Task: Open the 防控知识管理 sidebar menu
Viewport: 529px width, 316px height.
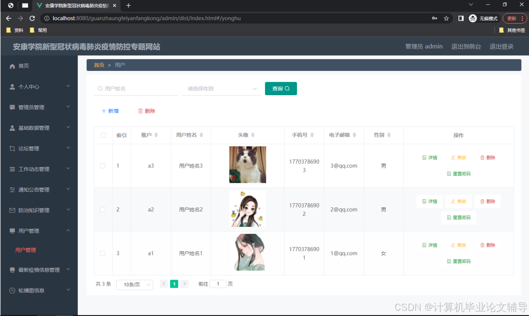Action: (39, 210)
